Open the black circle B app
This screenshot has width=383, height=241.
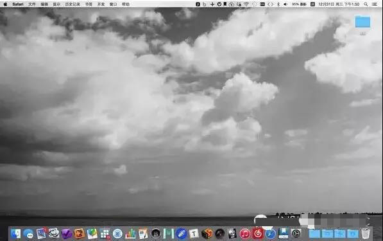click(x=156, y=234)
